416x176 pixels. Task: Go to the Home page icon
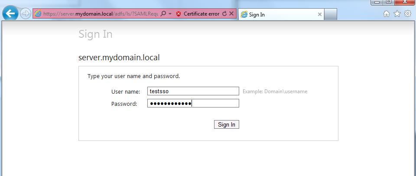point(387,14)
